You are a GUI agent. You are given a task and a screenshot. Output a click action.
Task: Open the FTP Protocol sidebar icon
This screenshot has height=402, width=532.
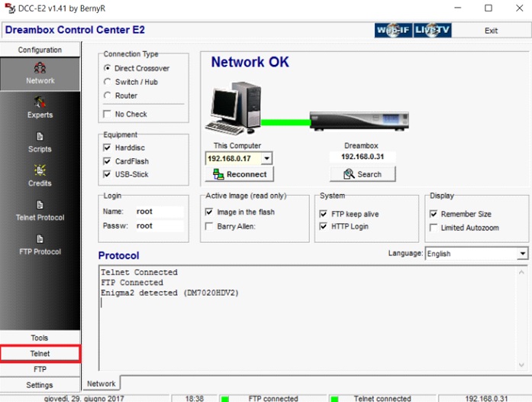click(x=40, y=244)
